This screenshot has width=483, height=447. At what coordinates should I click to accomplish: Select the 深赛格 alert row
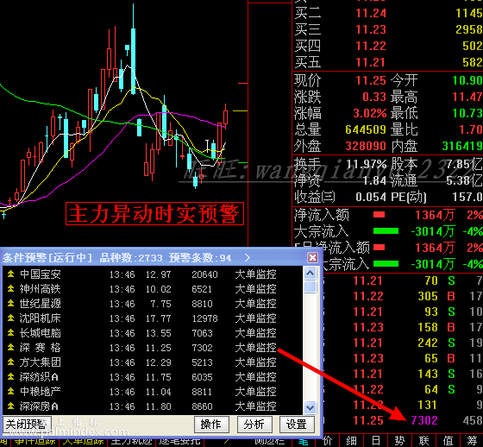[153, 348]
